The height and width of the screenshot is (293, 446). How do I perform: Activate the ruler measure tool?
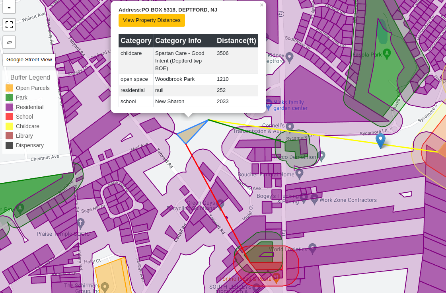click(9, 43)
